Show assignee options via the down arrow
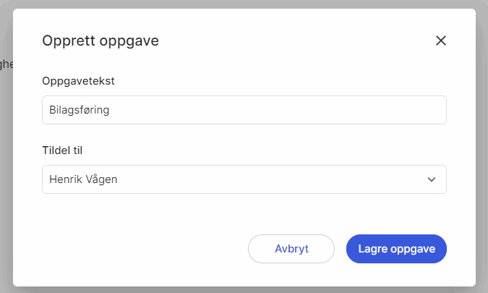488x293 pixels. click(432, 179)
